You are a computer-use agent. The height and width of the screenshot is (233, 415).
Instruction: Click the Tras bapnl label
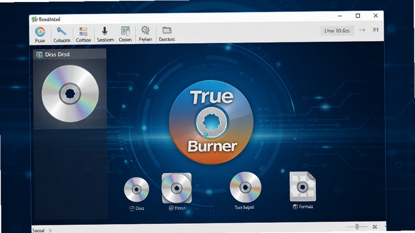click(x=244, y=208)
